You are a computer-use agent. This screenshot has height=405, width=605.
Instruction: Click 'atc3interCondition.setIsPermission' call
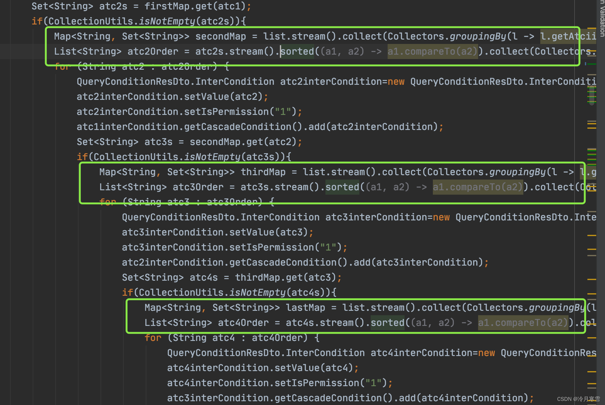[235, 247]
